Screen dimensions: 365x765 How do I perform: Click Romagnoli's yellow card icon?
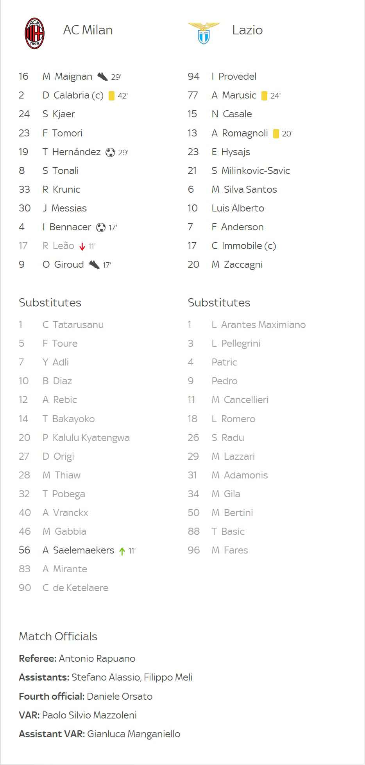click(x=276, y=134)
